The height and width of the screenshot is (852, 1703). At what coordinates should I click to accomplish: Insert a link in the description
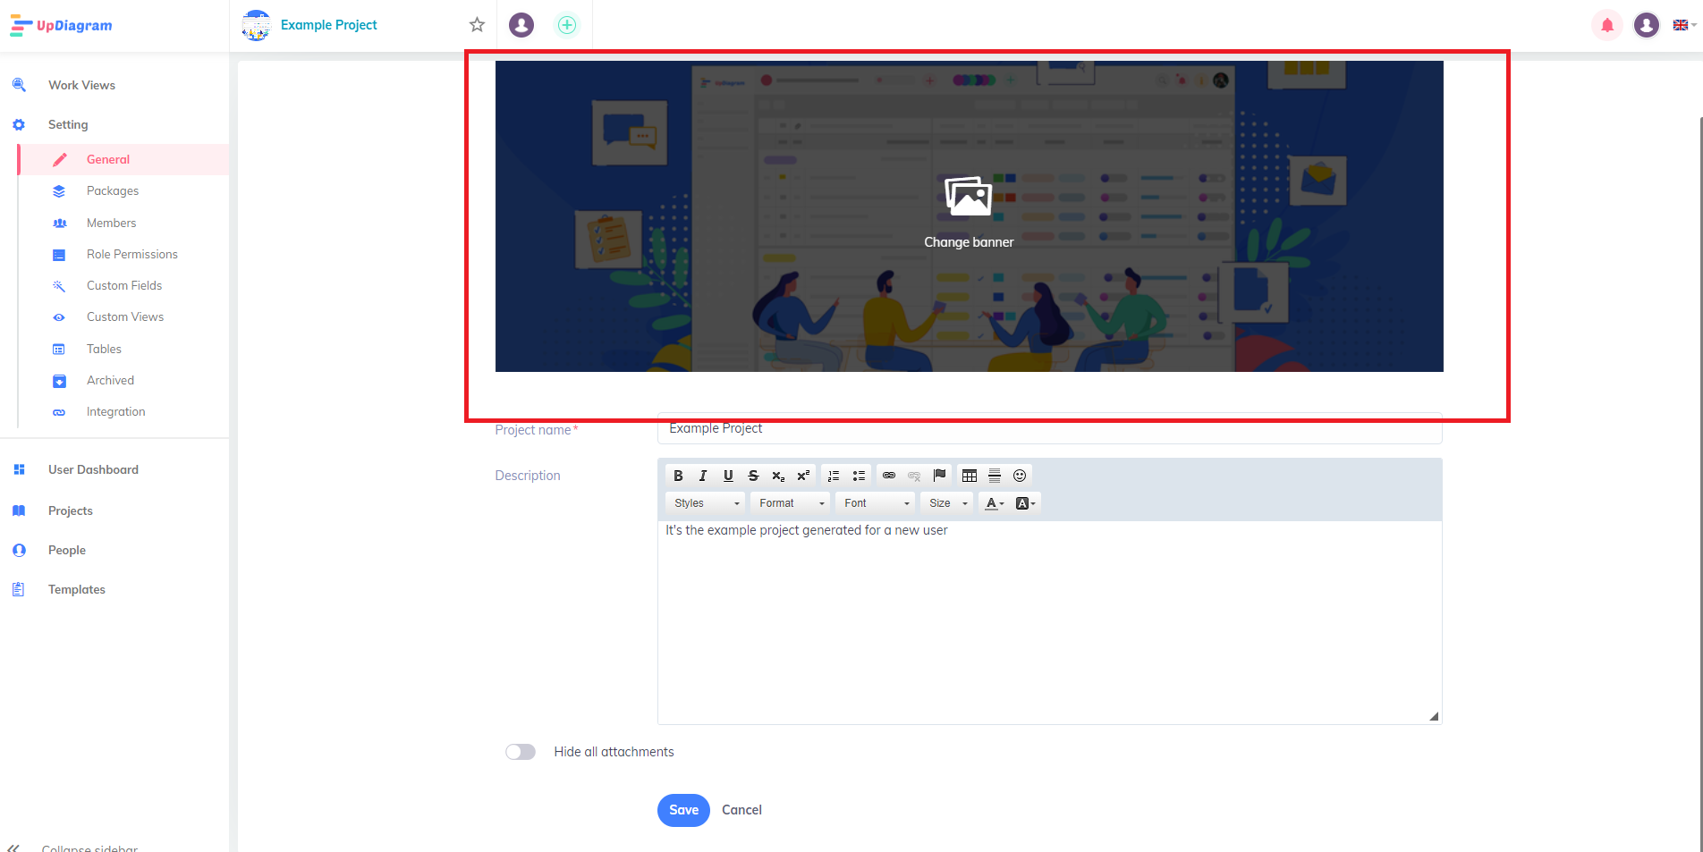pyautogui.click(x=889, y=476)
